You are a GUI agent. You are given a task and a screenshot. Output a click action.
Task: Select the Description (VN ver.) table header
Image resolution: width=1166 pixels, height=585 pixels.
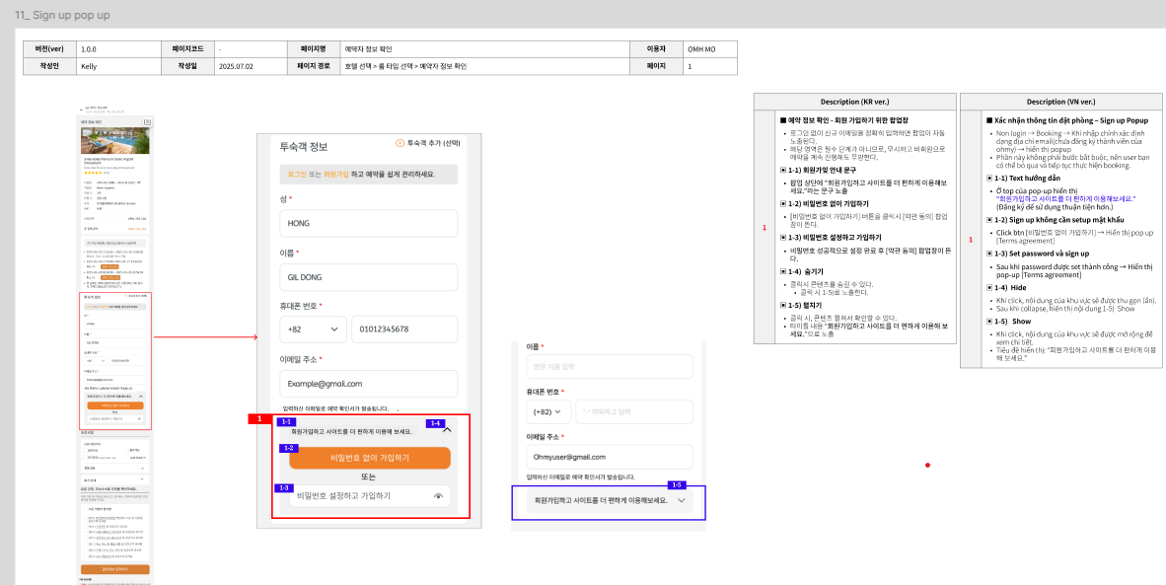click(x=1059, y=102)
